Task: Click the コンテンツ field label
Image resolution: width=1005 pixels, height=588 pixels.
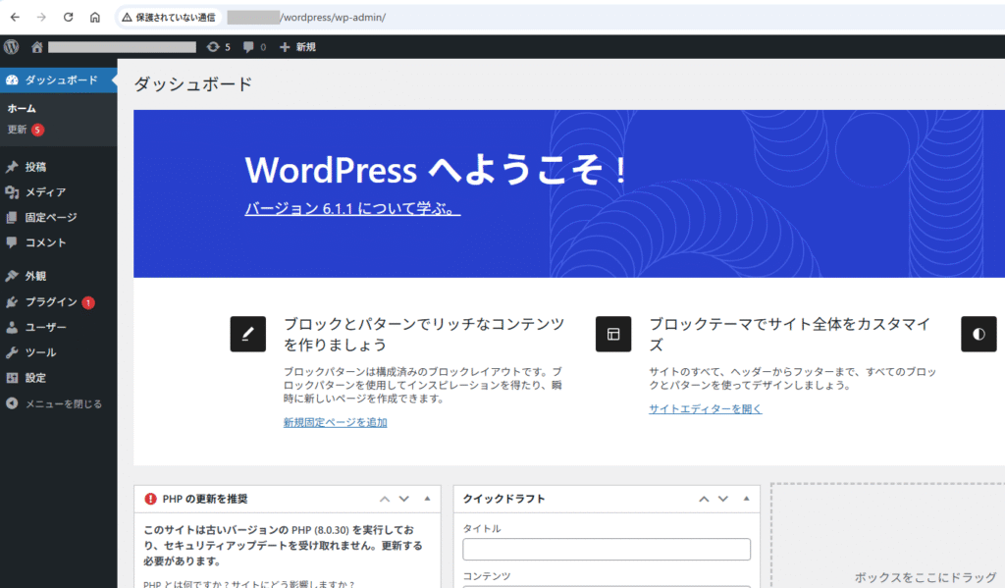Action: [x=487, y=576]
